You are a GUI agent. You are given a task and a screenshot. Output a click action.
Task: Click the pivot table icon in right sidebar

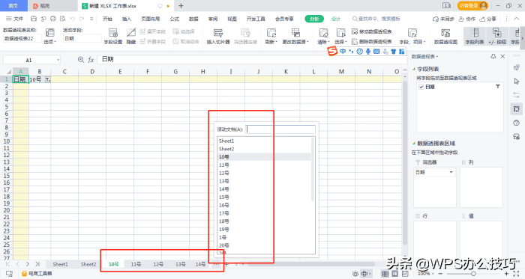516,108
